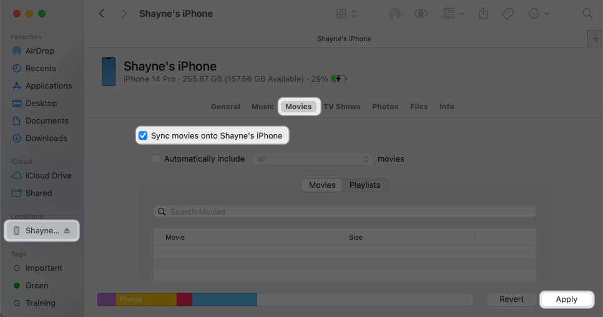Screen dimensions: 603x317
Task: Click the eye Preview toolbar icon
Action: (421, 14)
